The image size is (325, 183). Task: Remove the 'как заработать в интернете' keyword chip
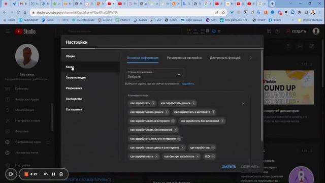tap(213, 112)
